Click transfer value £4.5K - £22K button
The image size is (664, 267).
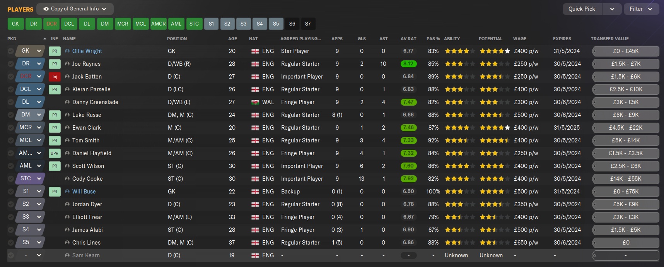click(626, 128)
